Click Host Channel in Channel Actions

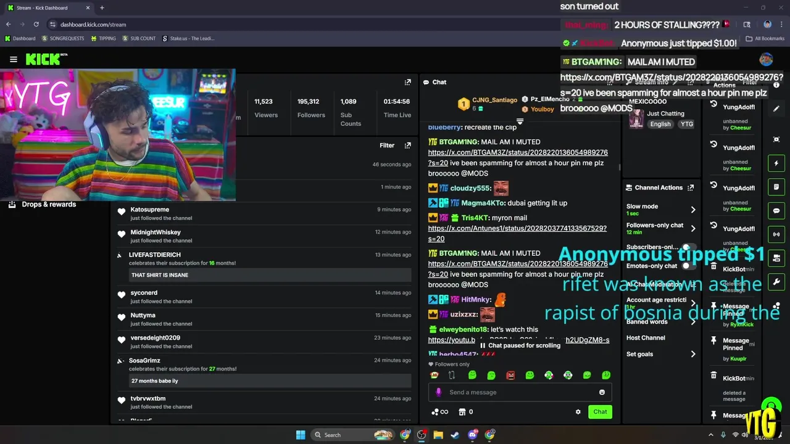click(x=646, y=338)
